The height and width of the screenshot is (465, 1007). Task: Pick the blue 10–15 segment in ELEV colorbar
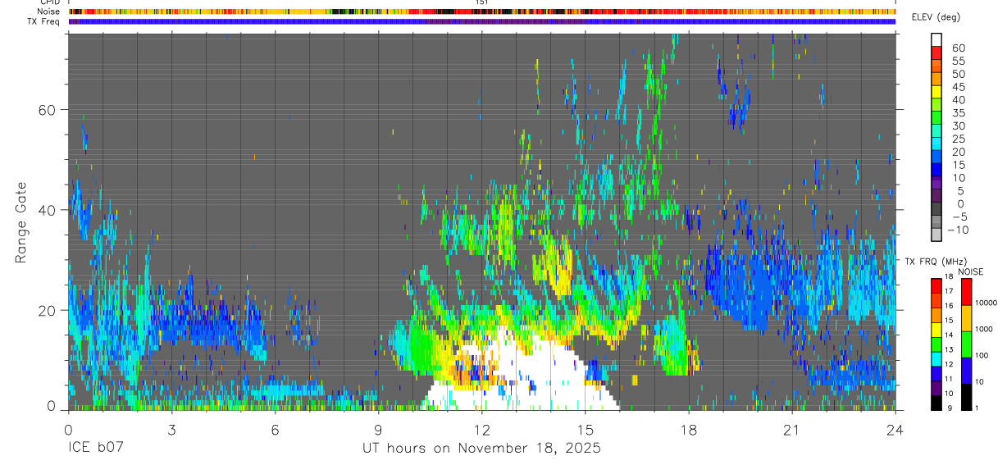[936, 171]
